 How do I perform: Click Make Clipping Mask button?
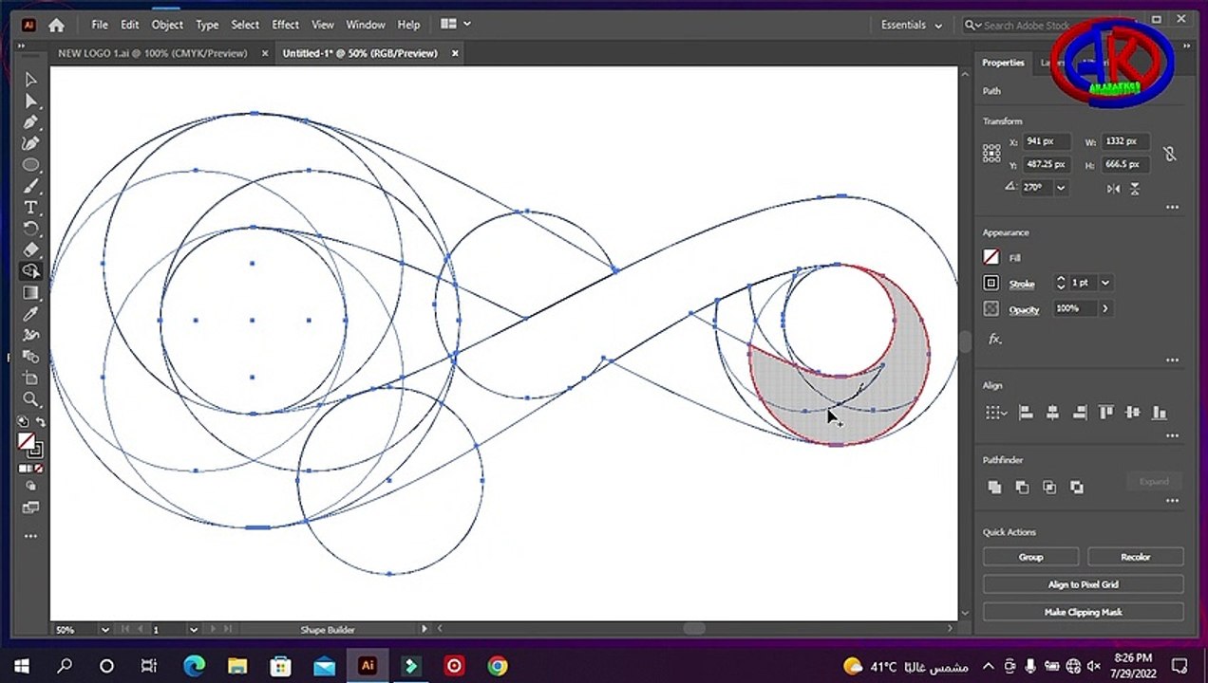pyautogui.click(x=1083, y=612)
